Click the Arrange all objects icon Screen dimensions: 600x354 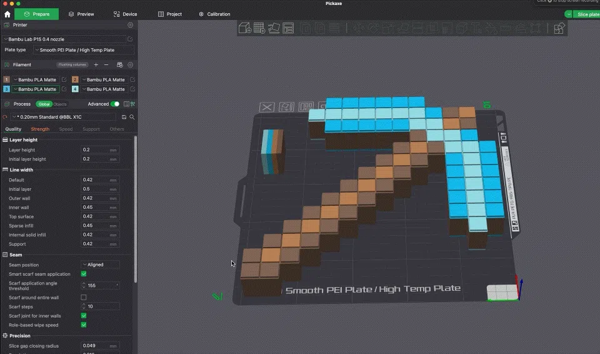(288, 28)
